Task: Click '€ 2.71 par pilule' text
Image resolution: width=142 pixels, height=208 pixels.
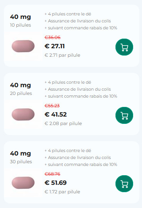Action: [x=62, y=55]
